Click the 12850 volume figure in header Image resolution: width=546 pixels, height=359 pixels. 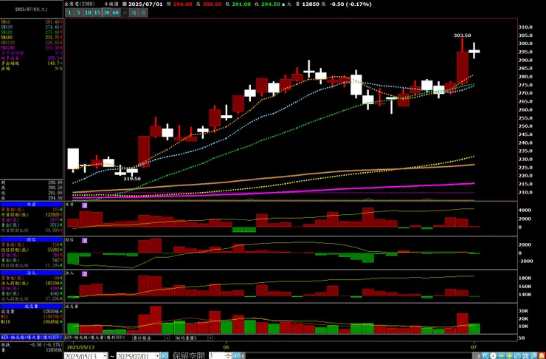point(311,4)
